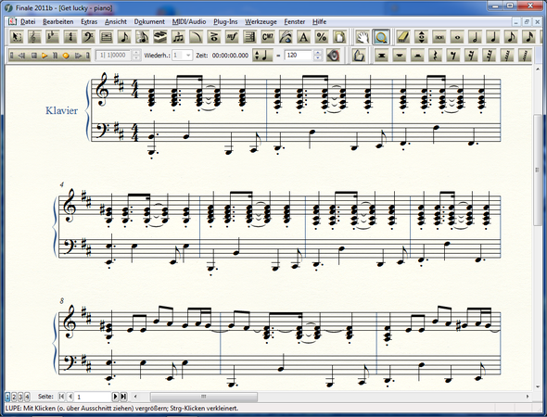Select the Hand Grabber tool

click(x=363, y=37)
